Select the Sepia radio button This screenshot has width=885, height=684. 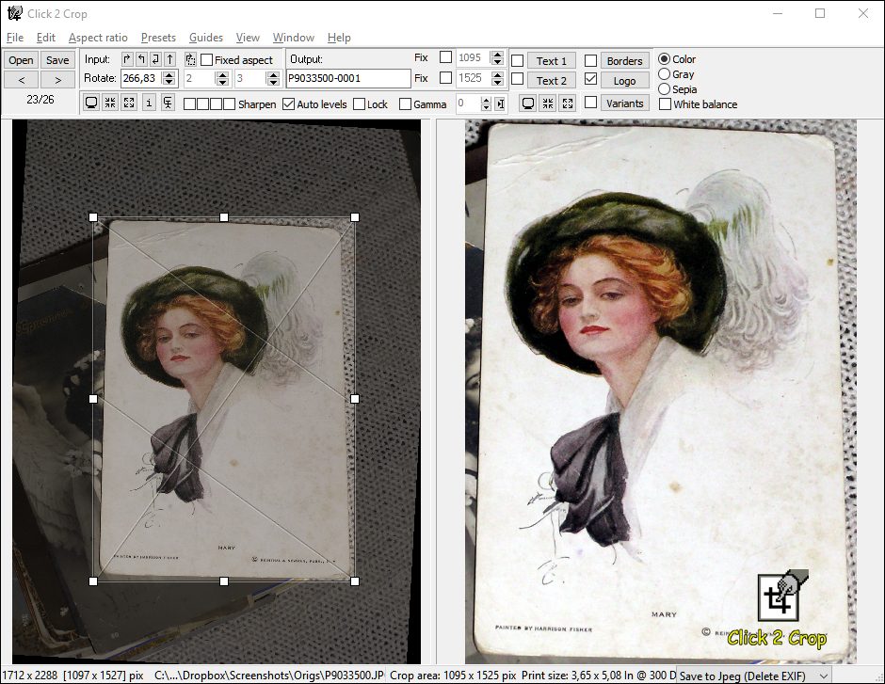(x=665, y=89)
